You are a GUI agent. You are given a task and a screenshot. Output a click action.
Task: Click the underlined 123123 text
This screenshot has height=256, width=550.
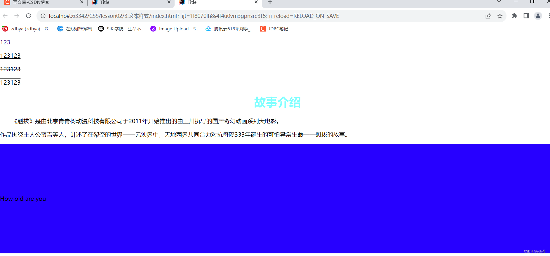10,56
